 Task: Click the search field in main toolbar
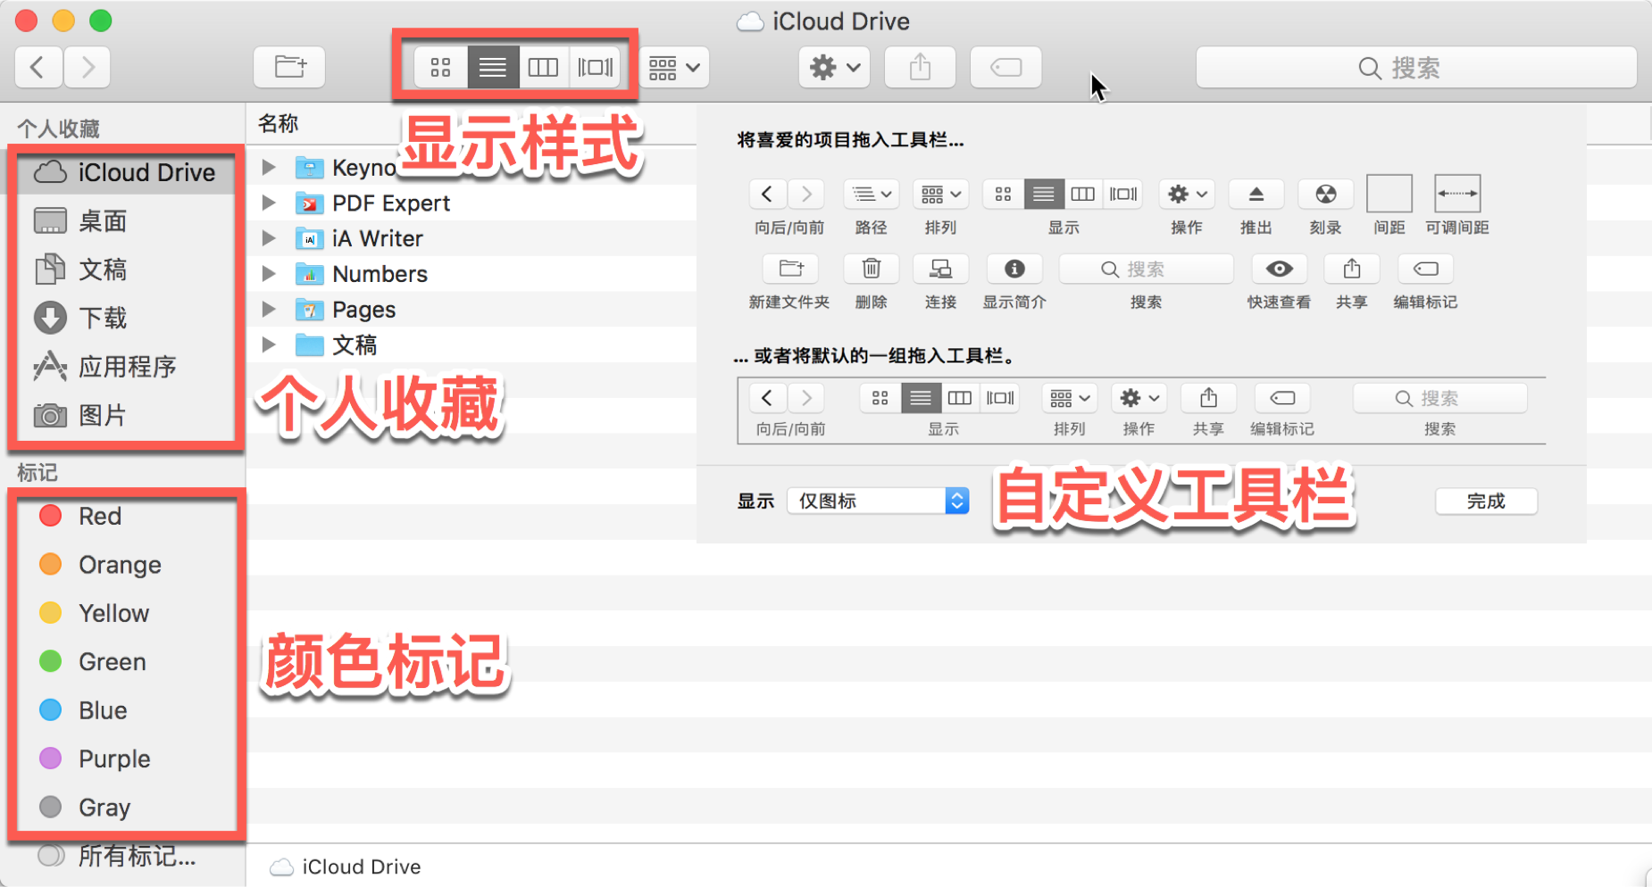1416,67
